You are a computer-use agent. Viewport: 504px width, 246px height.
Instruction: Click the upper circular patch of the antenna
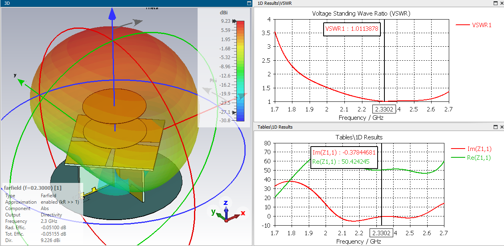114,105
